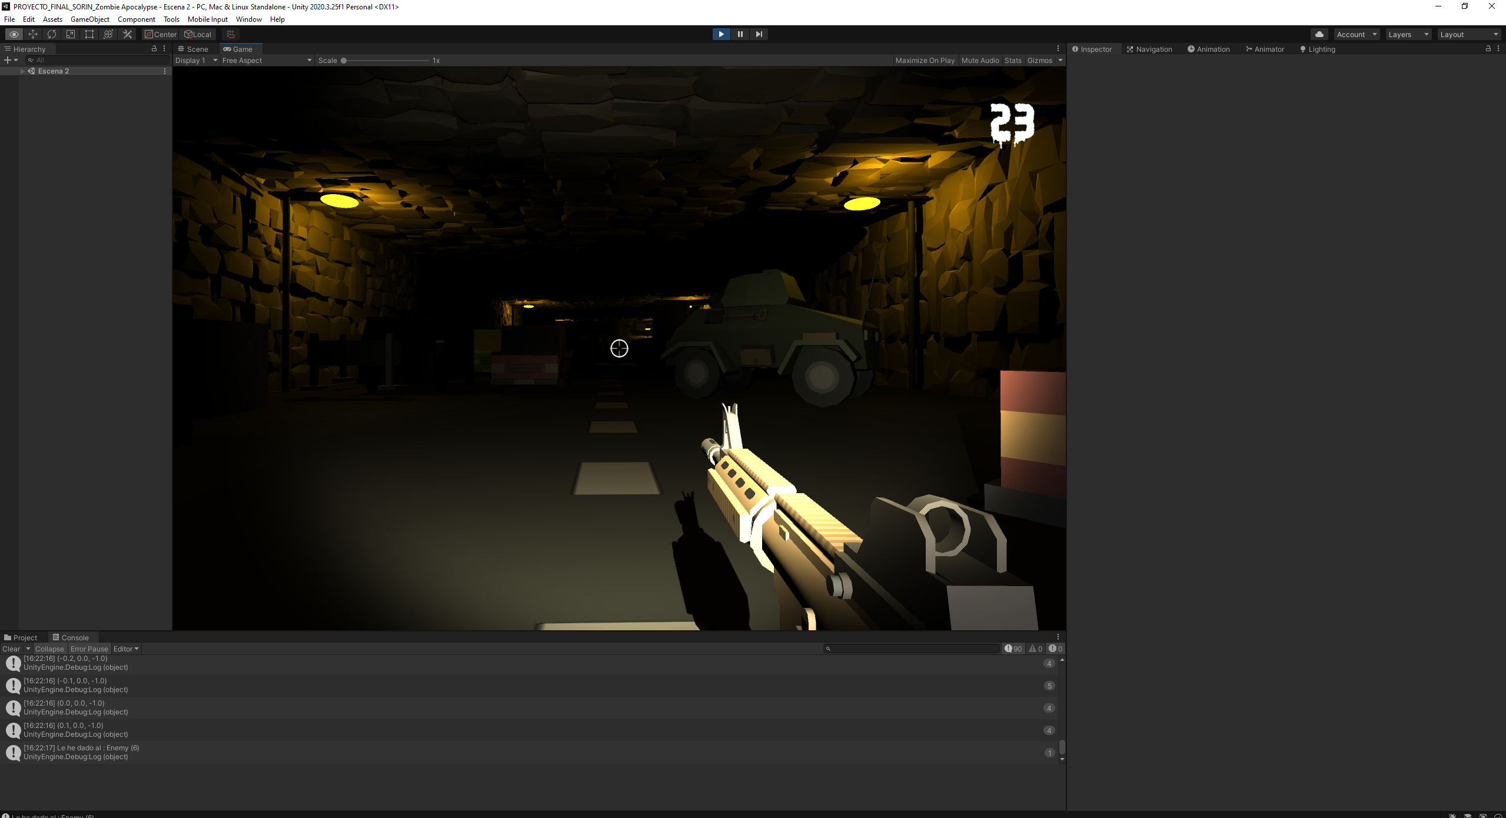Select the Rect Transform tool
Viewport: 1506px width, 818px height.
click(89, 34)
